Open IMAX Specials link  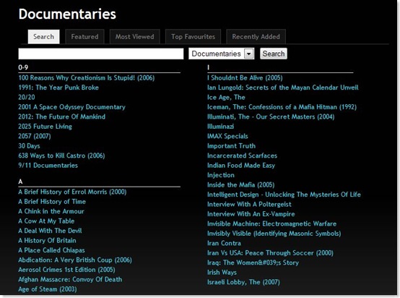pyautogui.click(x=227, y=136)
